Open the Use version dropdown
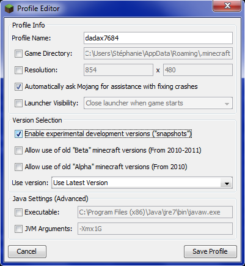 coord(142,183)
